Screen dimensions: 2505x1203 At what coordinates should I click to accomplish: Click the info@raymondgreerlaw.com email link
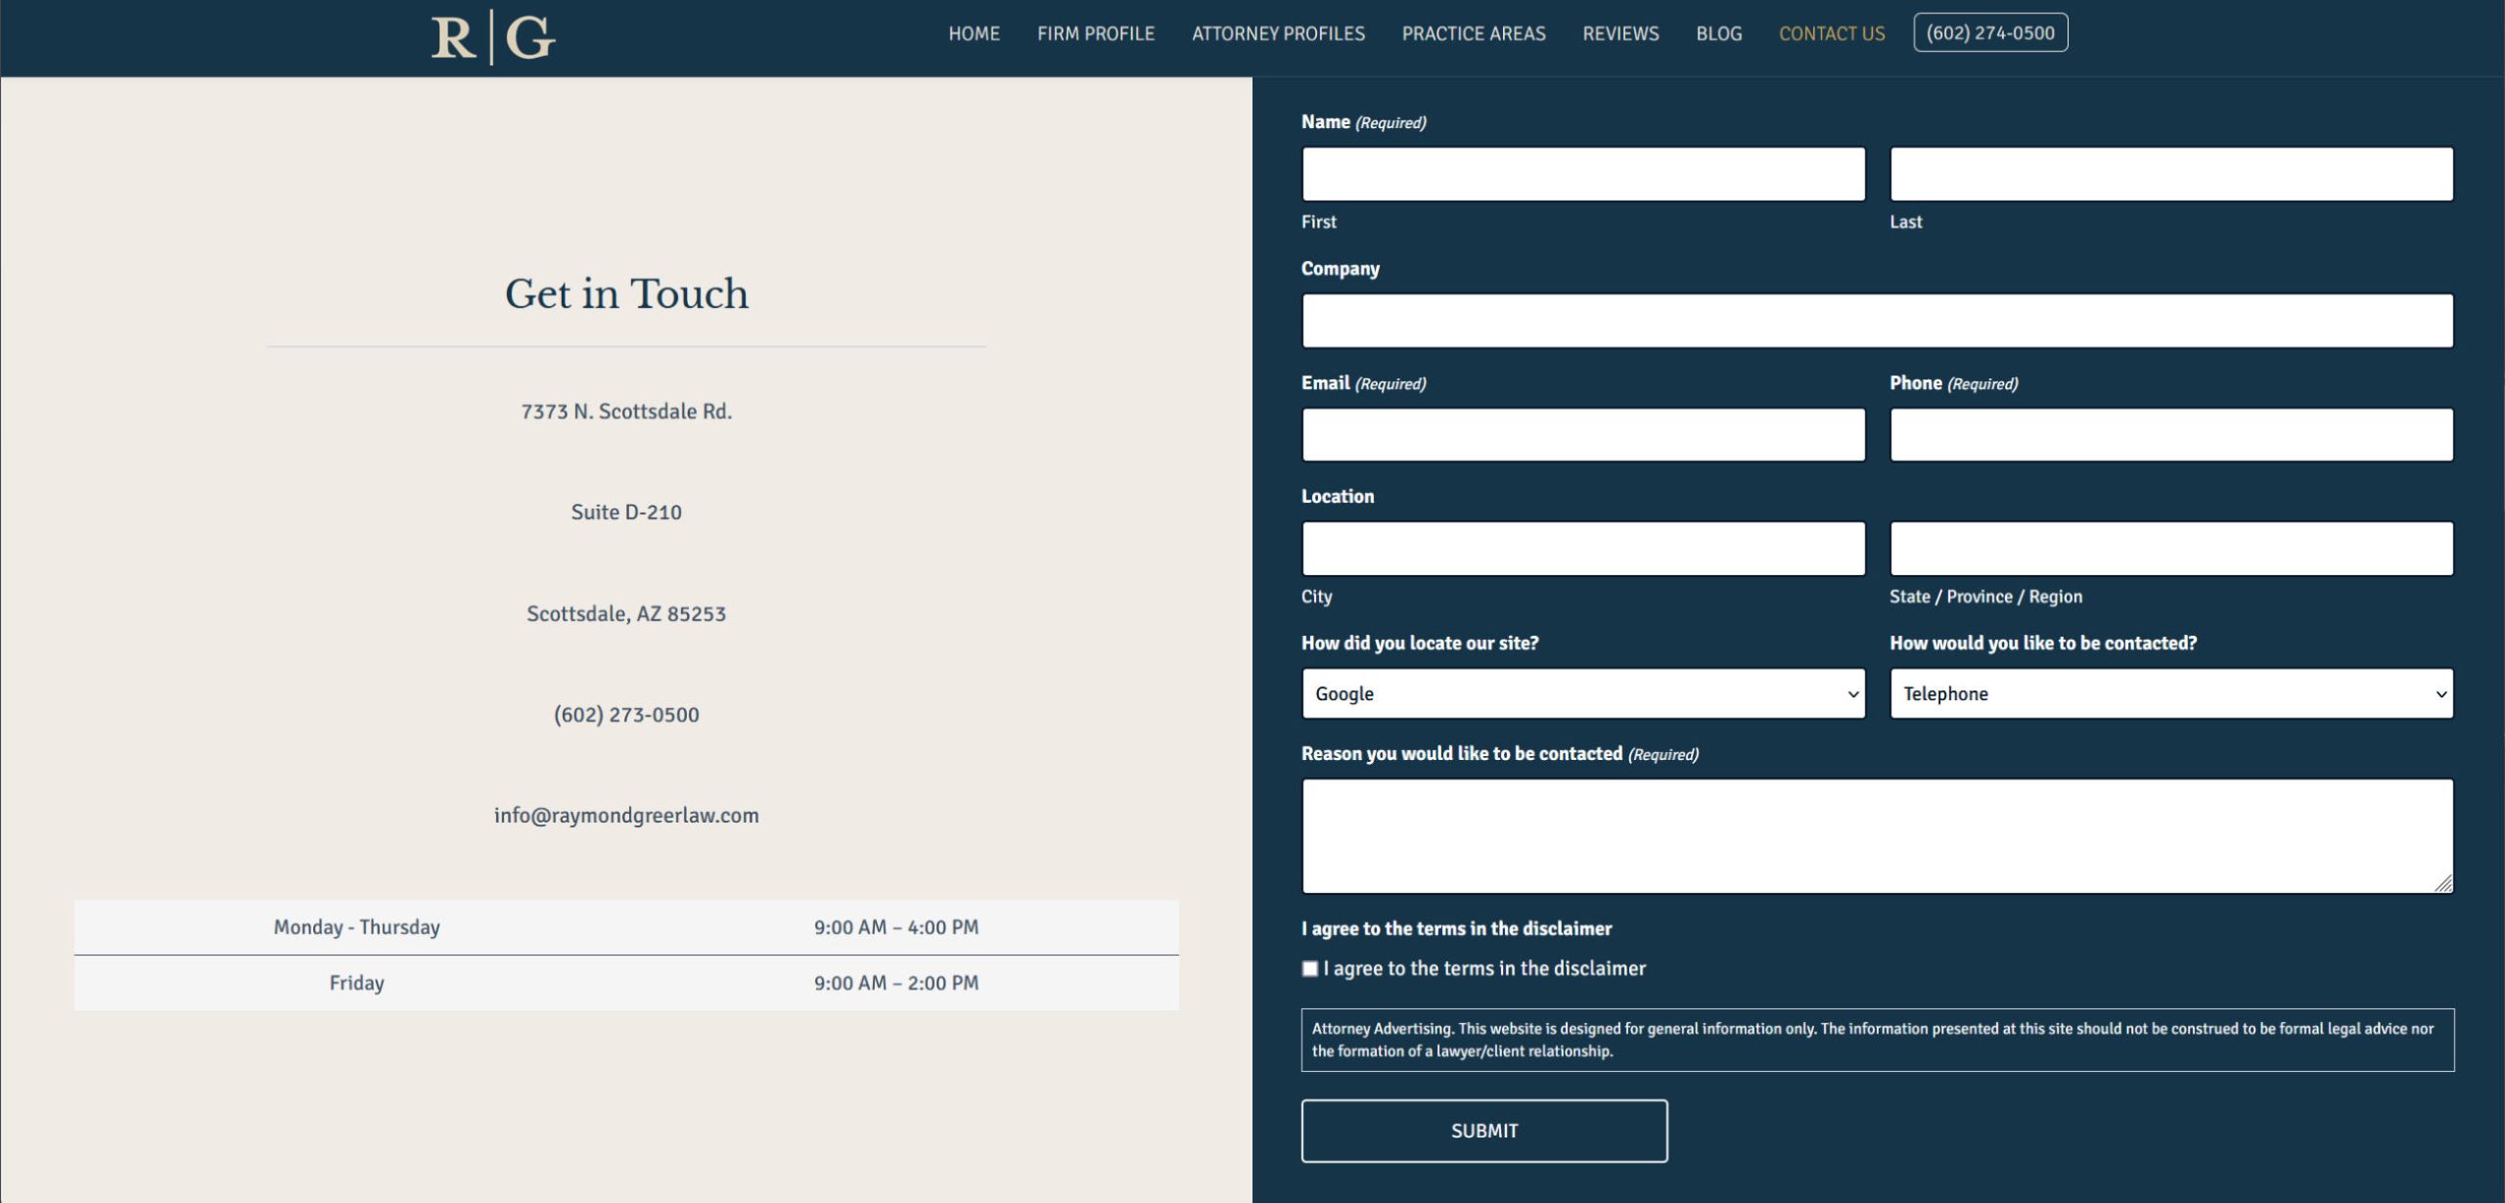626,816
